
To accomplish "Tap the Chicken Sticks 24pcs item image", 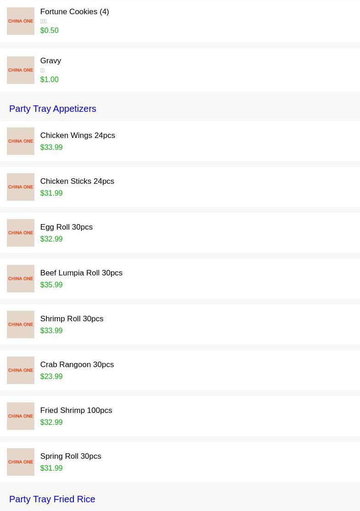I will coord(21,187).
